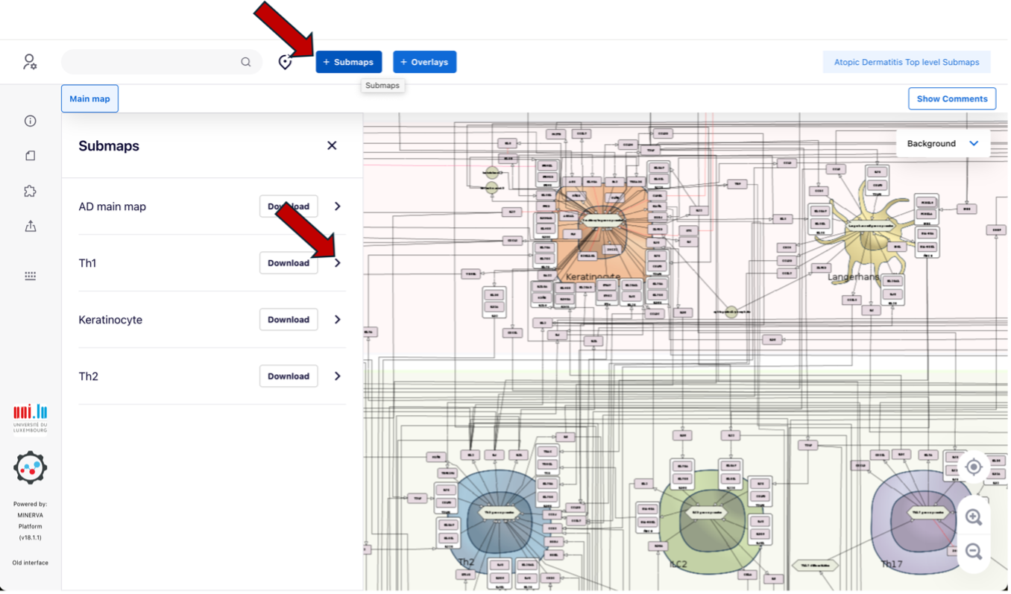Click the Show Comments button
Viewport: 1011px width, 594px height.
[x=951, y=98]
